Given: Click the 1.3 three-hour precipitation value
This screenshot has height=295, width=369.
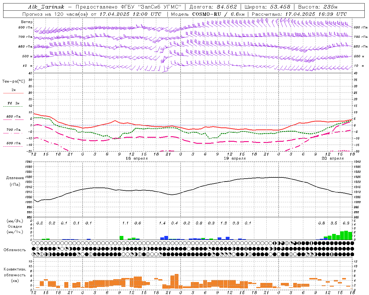Looking at the screenshot, I should (224, 223).
